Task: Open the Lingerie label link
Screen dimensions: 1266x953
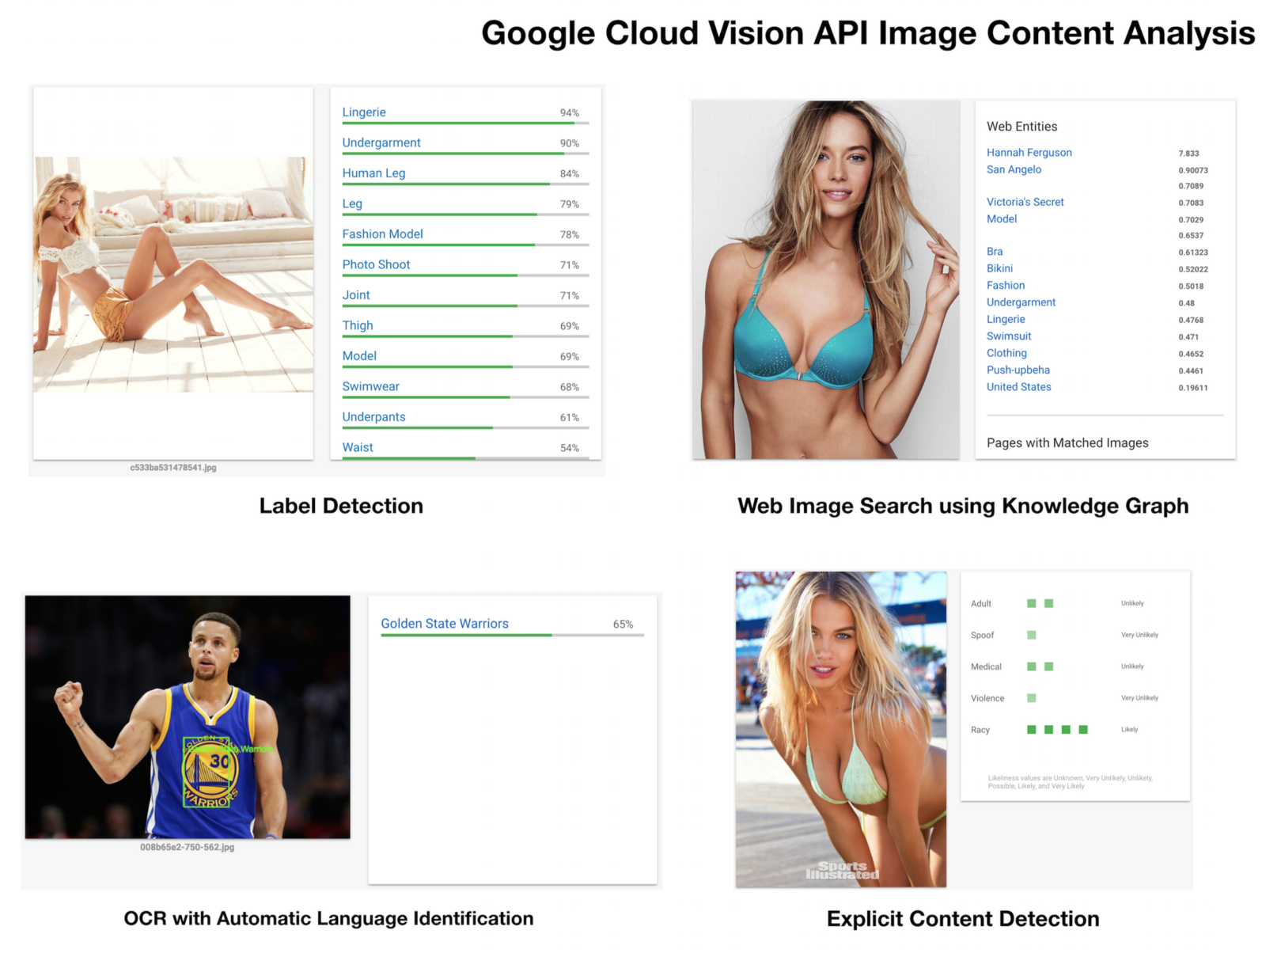Action: pos(364,112)
